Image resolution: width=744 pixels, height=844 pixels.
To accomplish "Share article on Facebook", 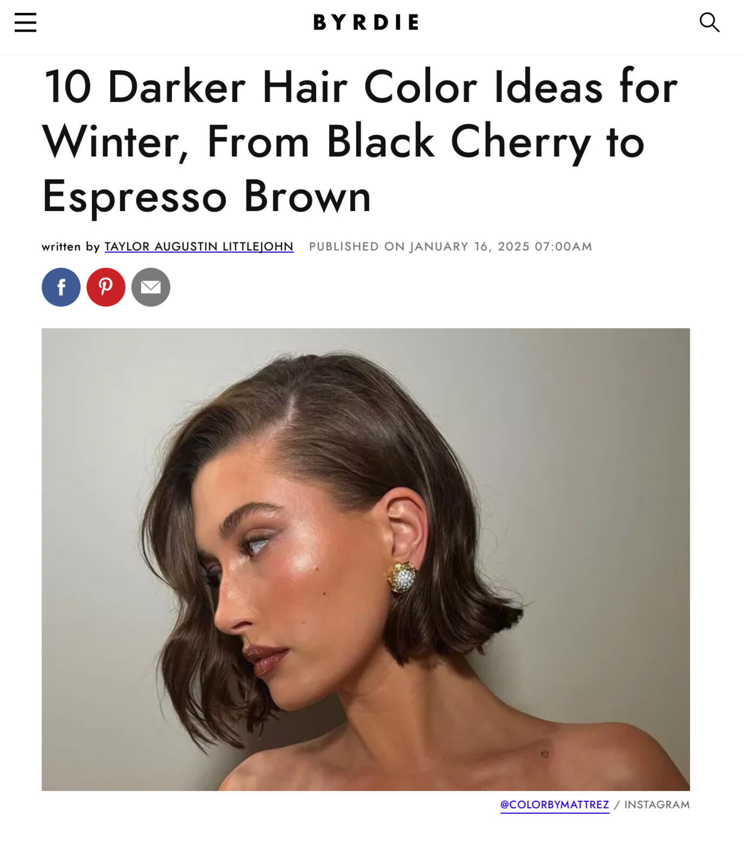I will click(x=61, y=287).
